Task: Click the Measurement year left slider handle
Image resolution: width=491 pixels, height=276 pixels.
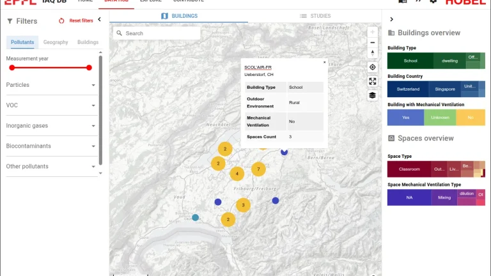Action: 12,67
